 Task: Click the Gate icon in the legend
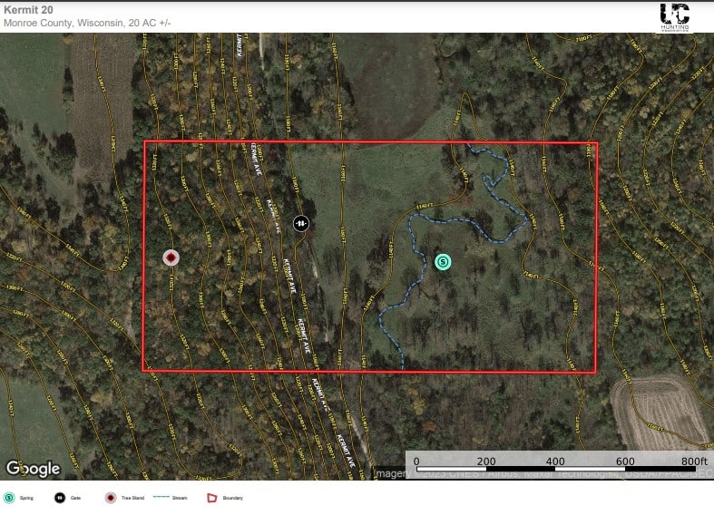(x=60, y=498)
